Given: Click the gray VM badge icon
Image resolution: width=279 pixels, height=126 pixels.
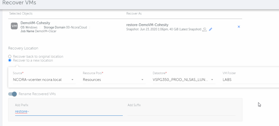Looking at the screenshot, I should (x=14, y=26).
